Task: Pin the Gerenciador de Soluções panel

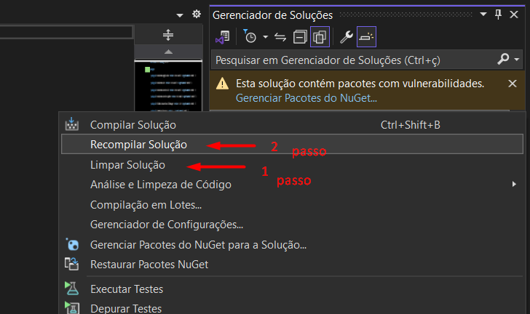Action: tap(498, 15)
